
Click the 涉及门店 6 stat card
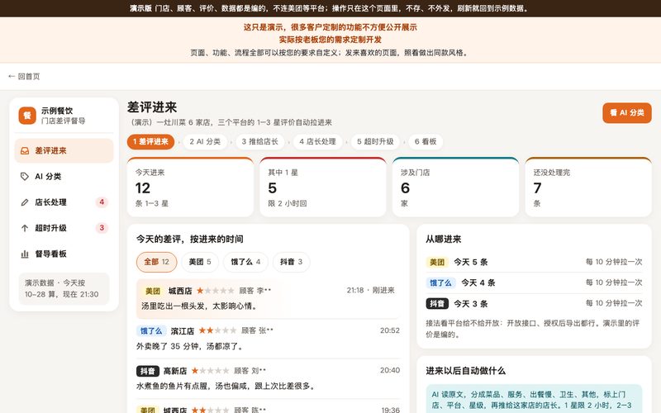coord(456,188)
